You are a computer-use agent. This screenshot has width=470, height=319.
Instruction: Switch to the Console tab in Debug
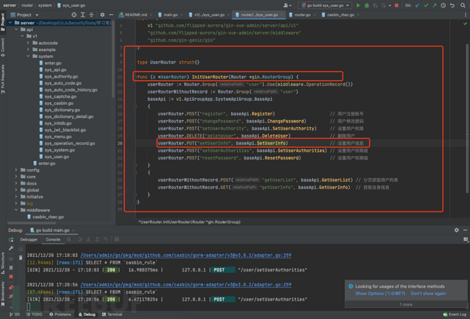[x=52, y=239]
